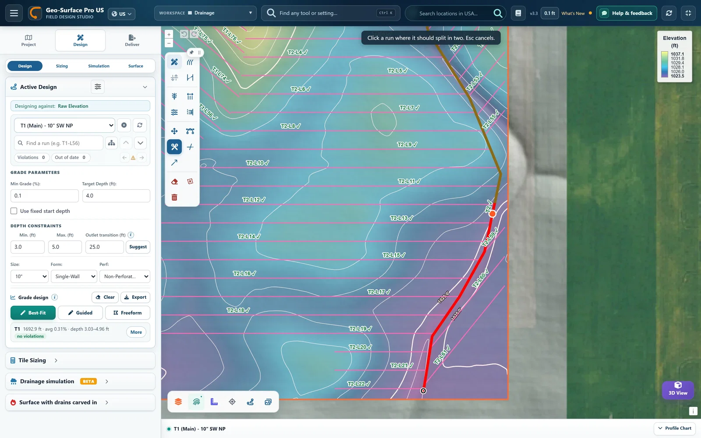The height and width of the screenshot is (438, 701).
Task: Toggle the contour lines icon in bottom bar
Action: click(196, 402)
